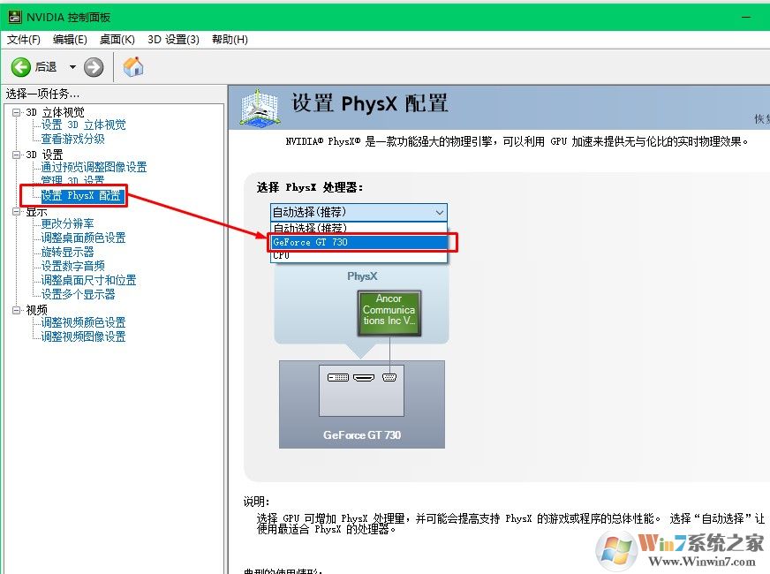The height and width of the screenshot is (574, 770).
Task: Click the GeForce GT 730 card label
Action: pos(362,435)
